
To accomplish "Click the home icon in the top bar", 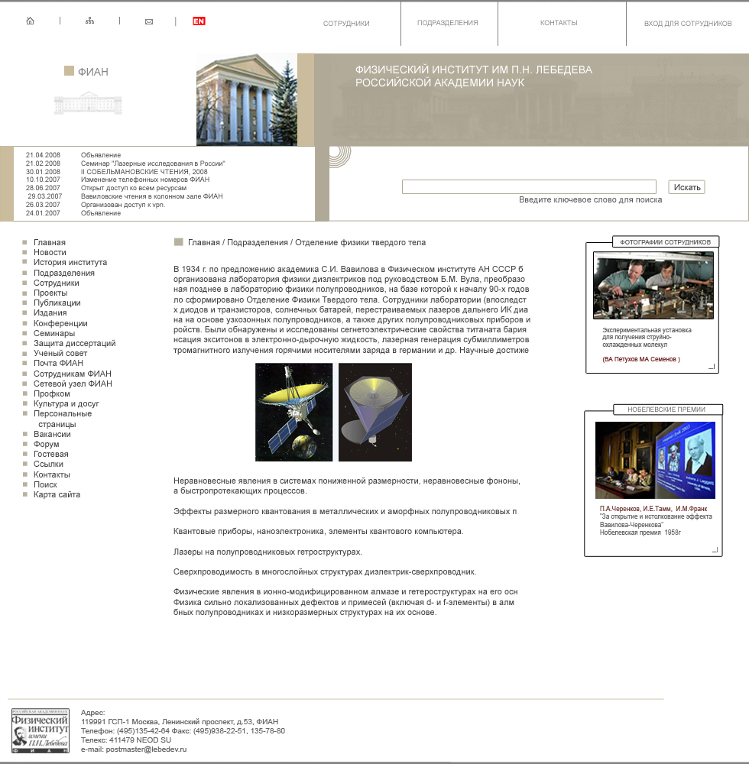I will pos(29,21).
